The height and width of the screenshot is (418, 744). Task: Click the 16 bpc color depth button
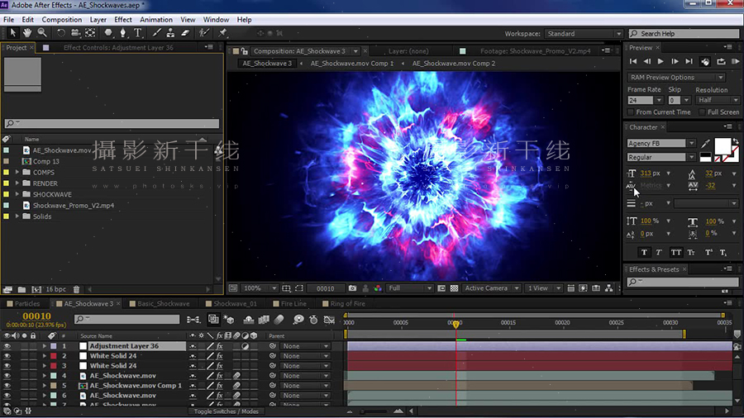(56, 289)
